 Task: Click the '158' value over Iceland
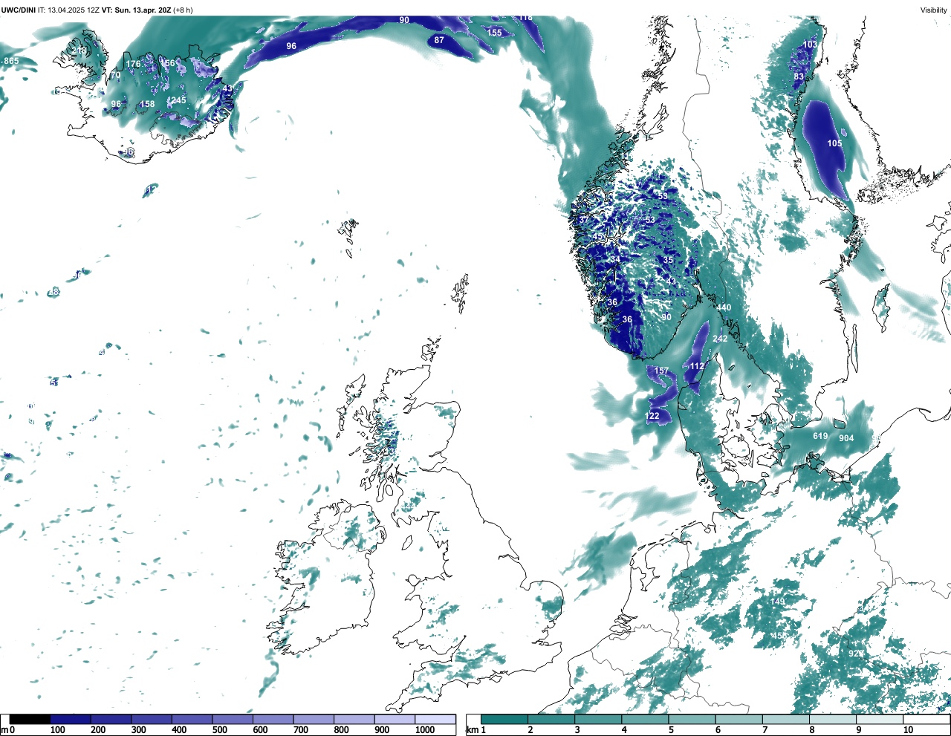(148, 104)
